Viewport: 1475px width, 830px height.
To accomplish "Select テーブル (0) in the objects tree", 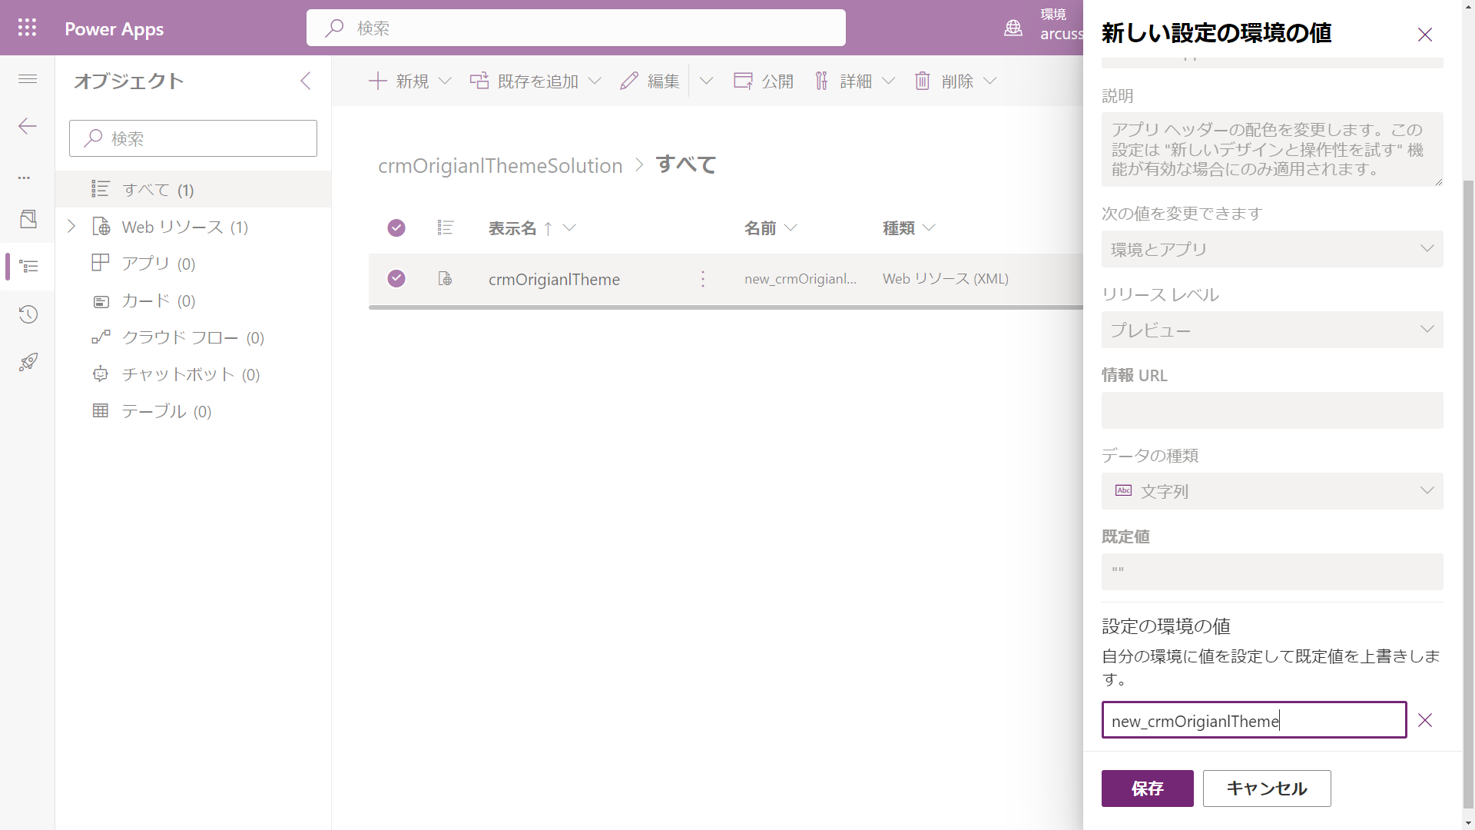I will click(194, 411).
